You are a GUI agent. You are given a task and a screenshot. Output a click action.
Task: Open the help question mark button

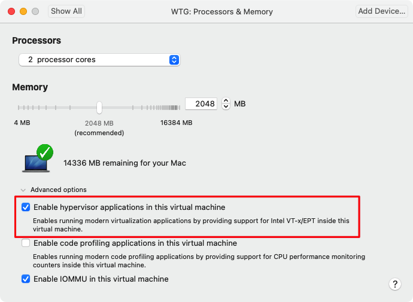pos(395,284)
